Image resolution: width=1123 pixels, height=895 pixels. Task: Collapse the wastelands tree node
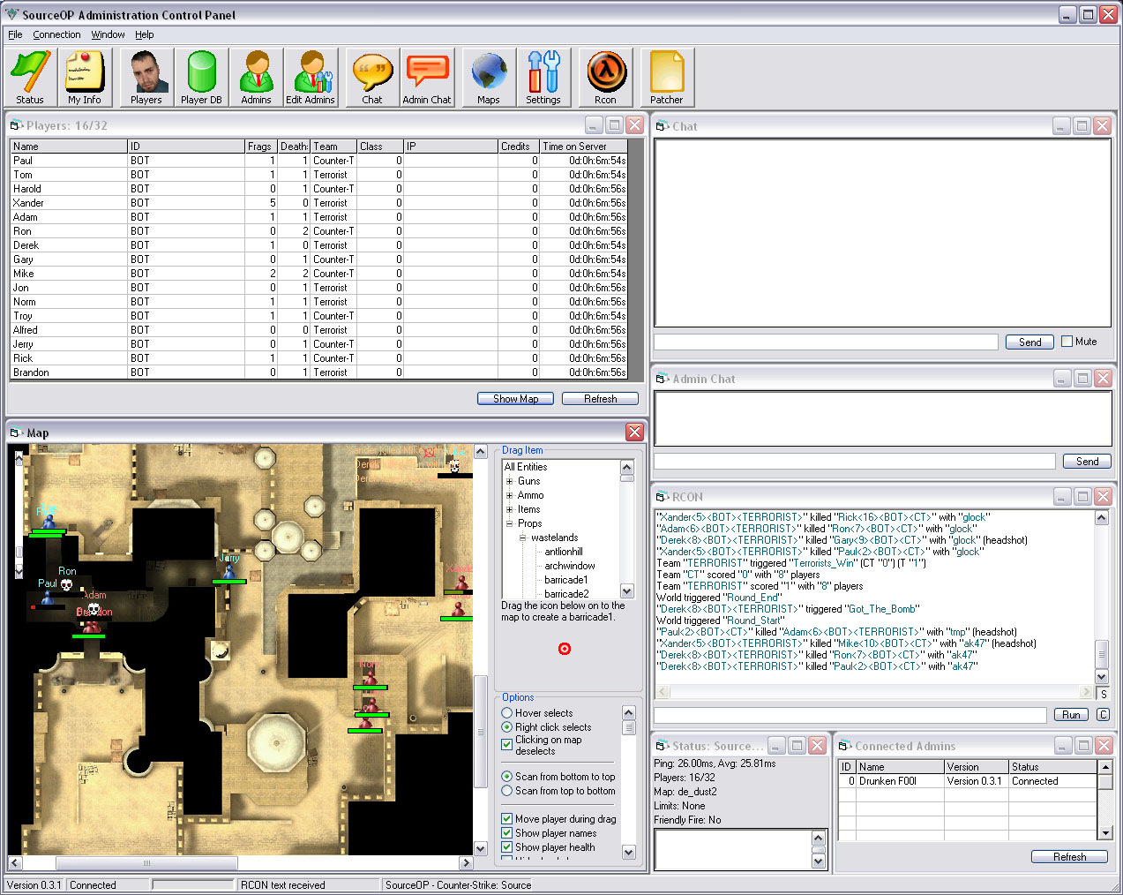click(x=522, y=538)
